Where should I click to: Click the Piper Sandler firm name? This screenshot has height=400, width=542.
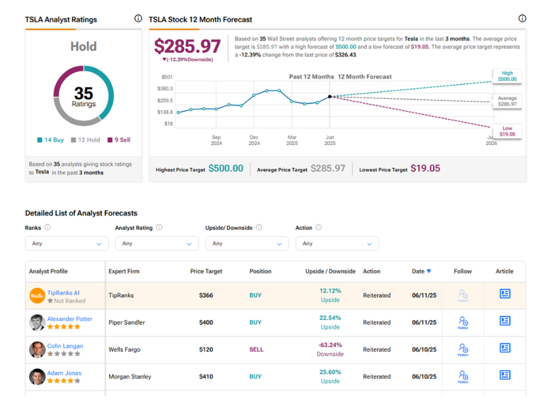click(127, 323)
